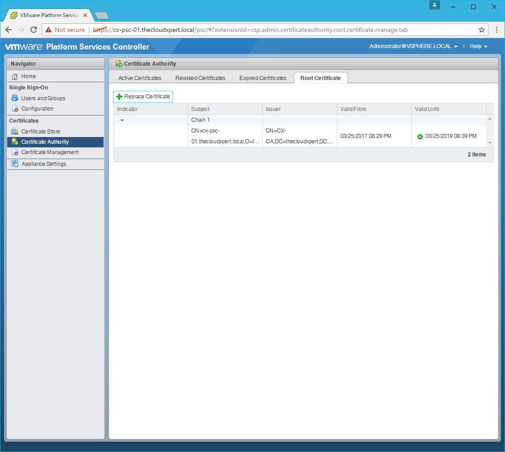
Task: Collapse the Chain 1 row arrow
Action: (122, 120)
